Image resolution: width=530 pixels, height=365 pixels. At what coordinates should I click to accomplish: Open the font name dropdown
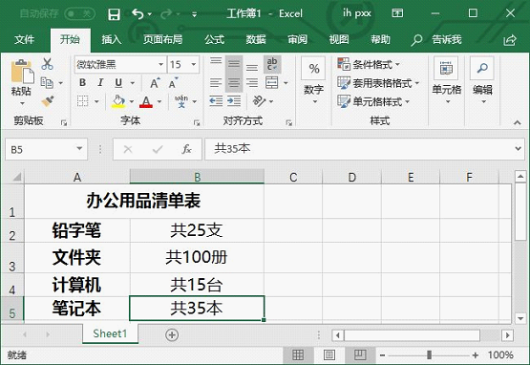(161, 64)
